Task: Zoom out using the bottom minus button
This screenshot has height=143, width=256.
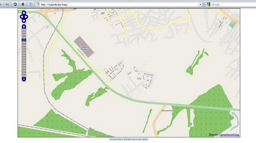Action: click(x=24, y=79)
